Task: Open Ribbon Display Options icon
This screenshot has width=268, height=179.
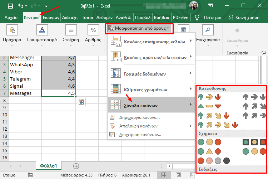Action: (x=210, y=6)
